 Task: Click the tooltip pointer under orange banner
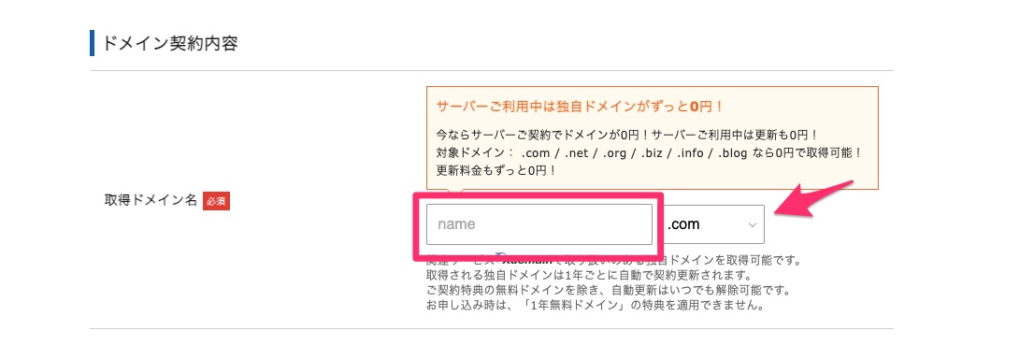[x=454, y=194]
